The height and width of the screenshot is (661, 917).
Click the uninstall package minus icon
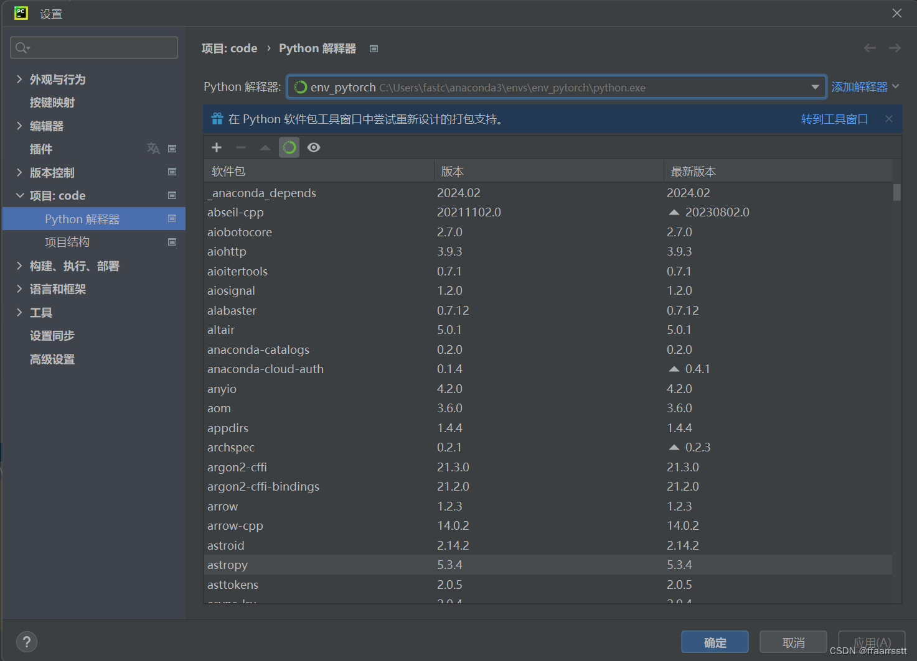click(241, 147)
